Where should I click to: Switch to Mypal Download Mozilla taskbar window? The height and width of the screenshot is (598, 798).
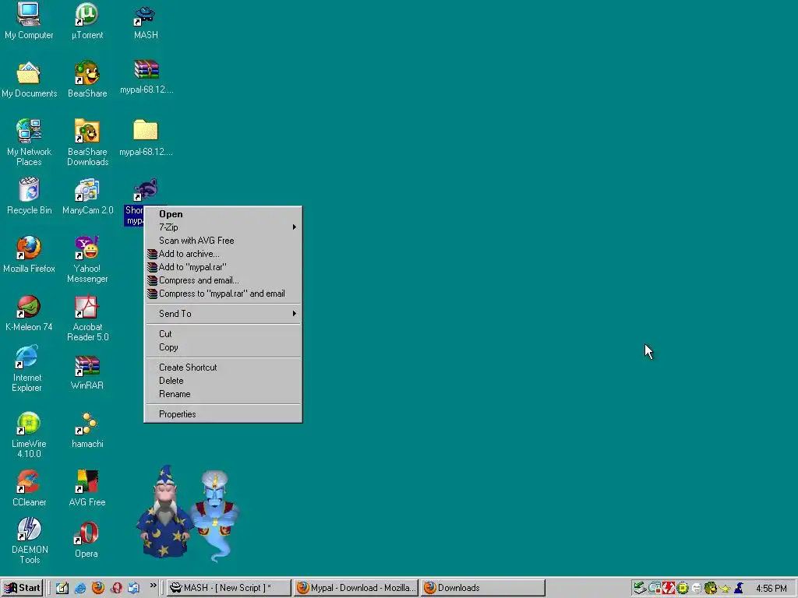pyautogui.click(x=356, y=588)
